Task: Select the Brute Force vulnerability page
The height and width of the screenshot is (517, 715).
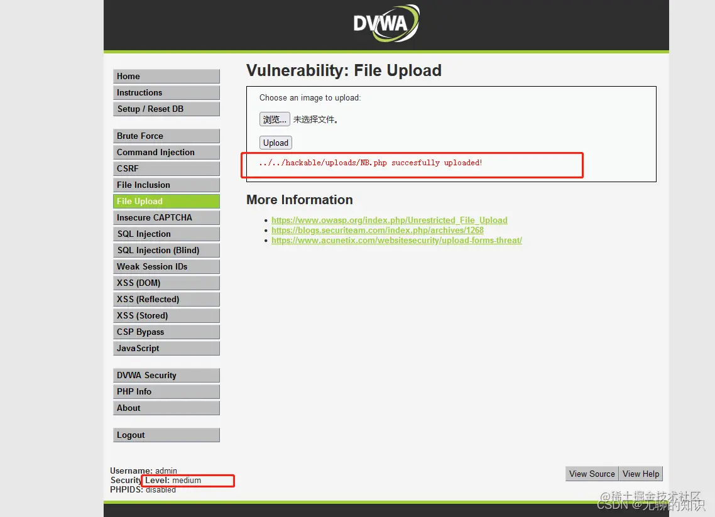Action: point(166,136)
